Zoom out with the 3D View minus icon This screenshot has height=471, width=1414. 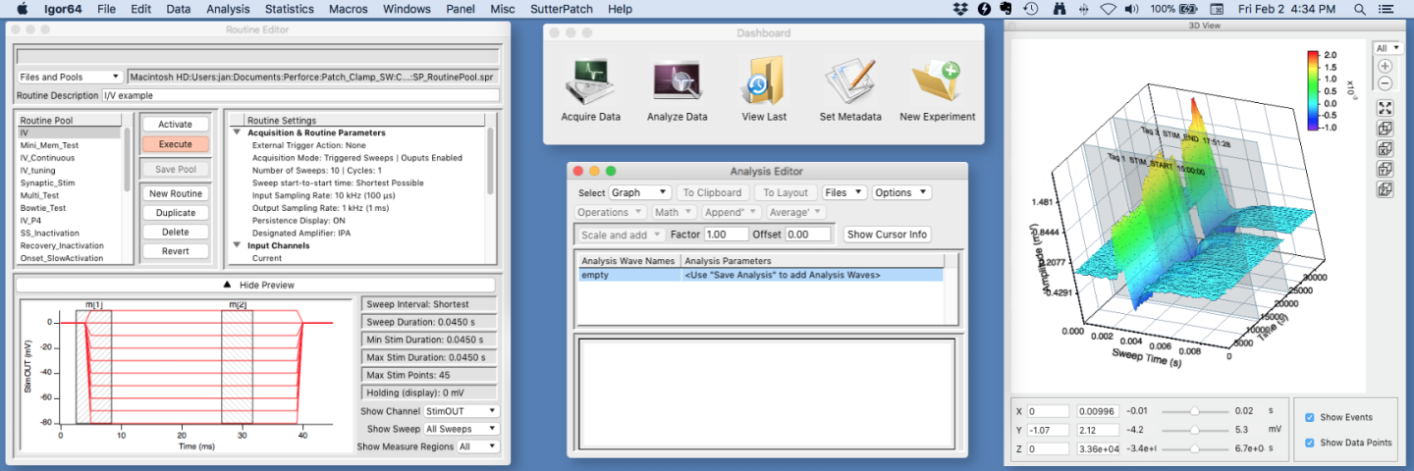1386,83
